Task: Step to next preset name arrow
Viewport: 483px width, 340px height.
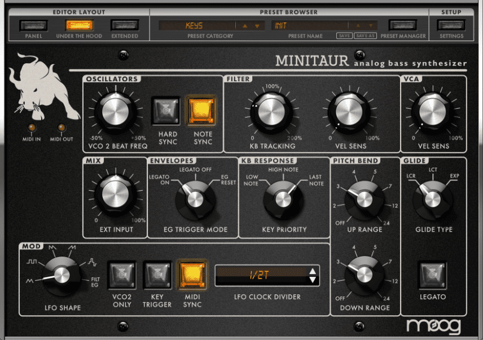Action: click(371, 26)
